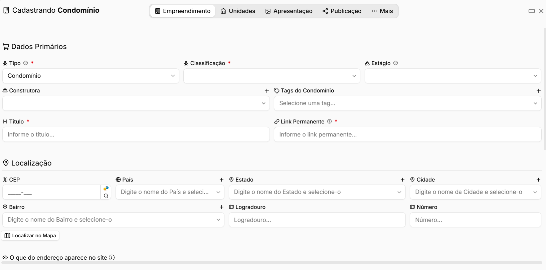Expand the Estado combo box
The width and height of the screenshot is (546, 270).
click(317, 192)
